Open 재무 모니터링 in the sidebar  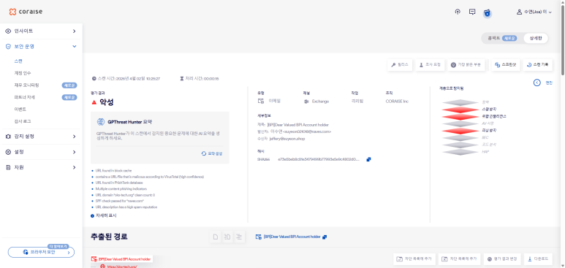(26, 85)
